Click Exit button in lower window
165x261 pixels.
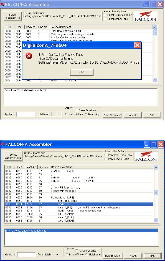(x=153, y=255)
